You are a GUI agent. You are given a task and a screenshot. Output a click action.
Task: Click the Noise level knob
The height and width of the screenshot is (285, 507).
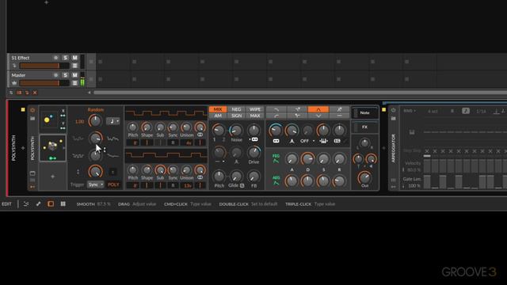pos(236,131)
